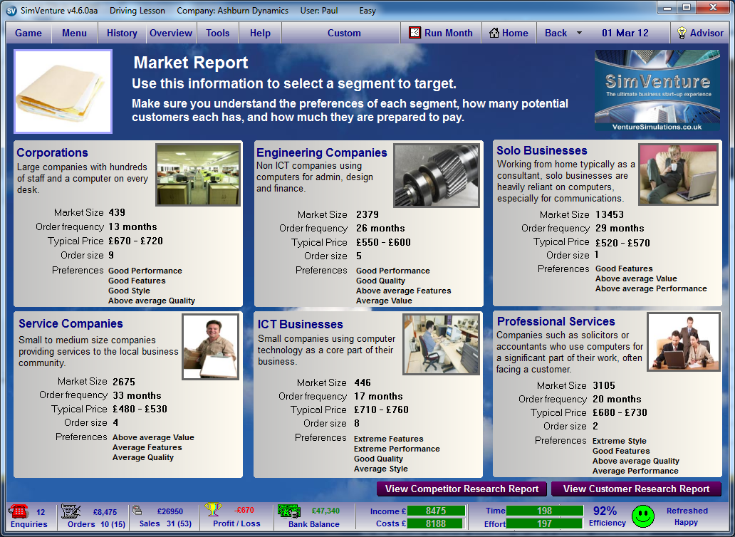
Task: Select the Service Companies segment heading
Action: (71, 323)
